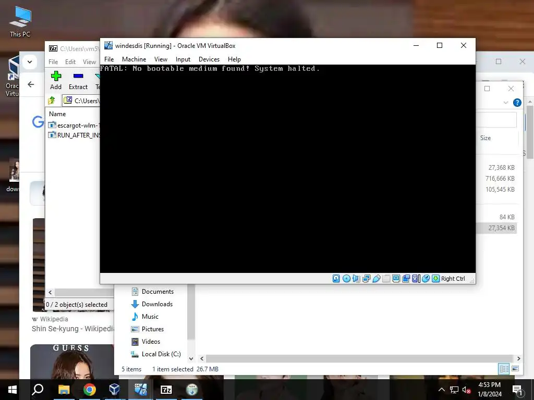Click the installer globe icon in the taskbar
Viewport: 534px width, 400px height.
(x=192, y=390)
